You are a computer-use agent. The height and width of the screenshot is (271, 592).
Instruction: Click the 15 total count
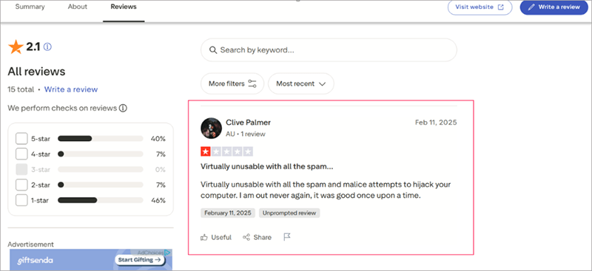click(21, 89)
